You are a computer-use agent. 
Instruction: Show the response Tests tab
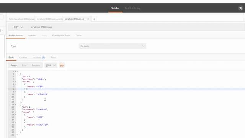(x=54, y=58)
